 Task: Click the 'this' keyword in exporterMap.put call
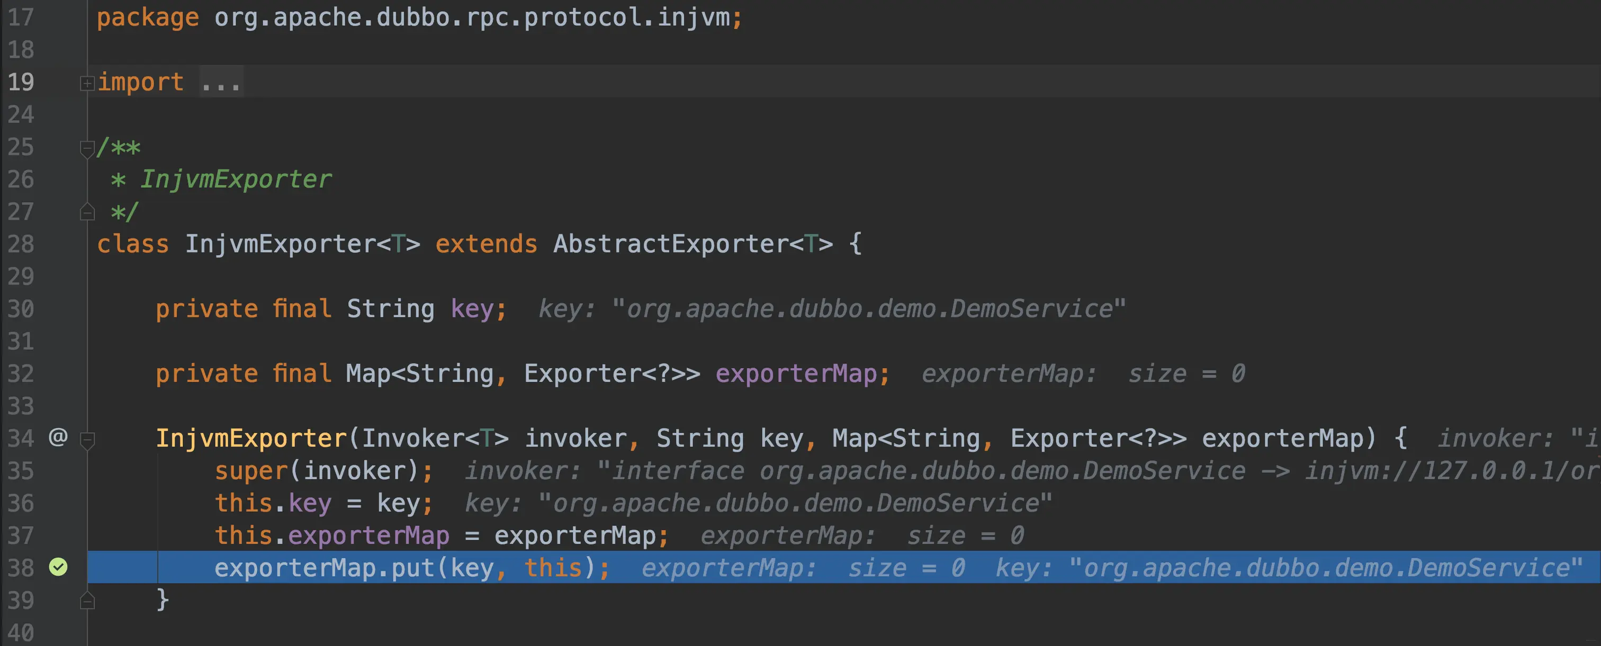pos(553,568)
